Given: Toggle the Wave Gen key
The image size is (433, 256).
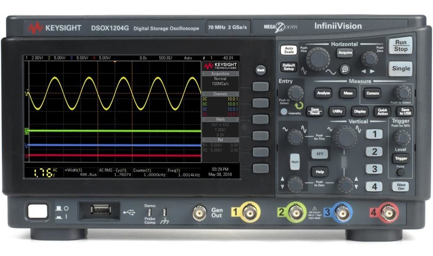Looking at the screenshot, I should coord(401,187).
